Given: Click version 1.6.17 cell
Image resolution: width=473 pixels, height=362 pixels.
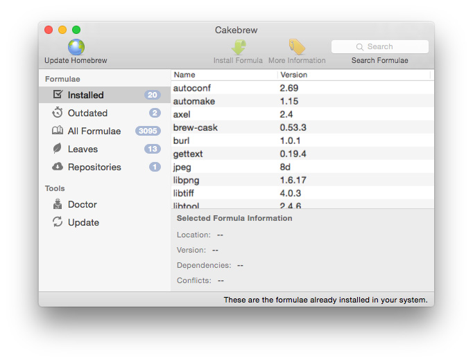Looking at the screenshot, I should click(x=293, y=180).
